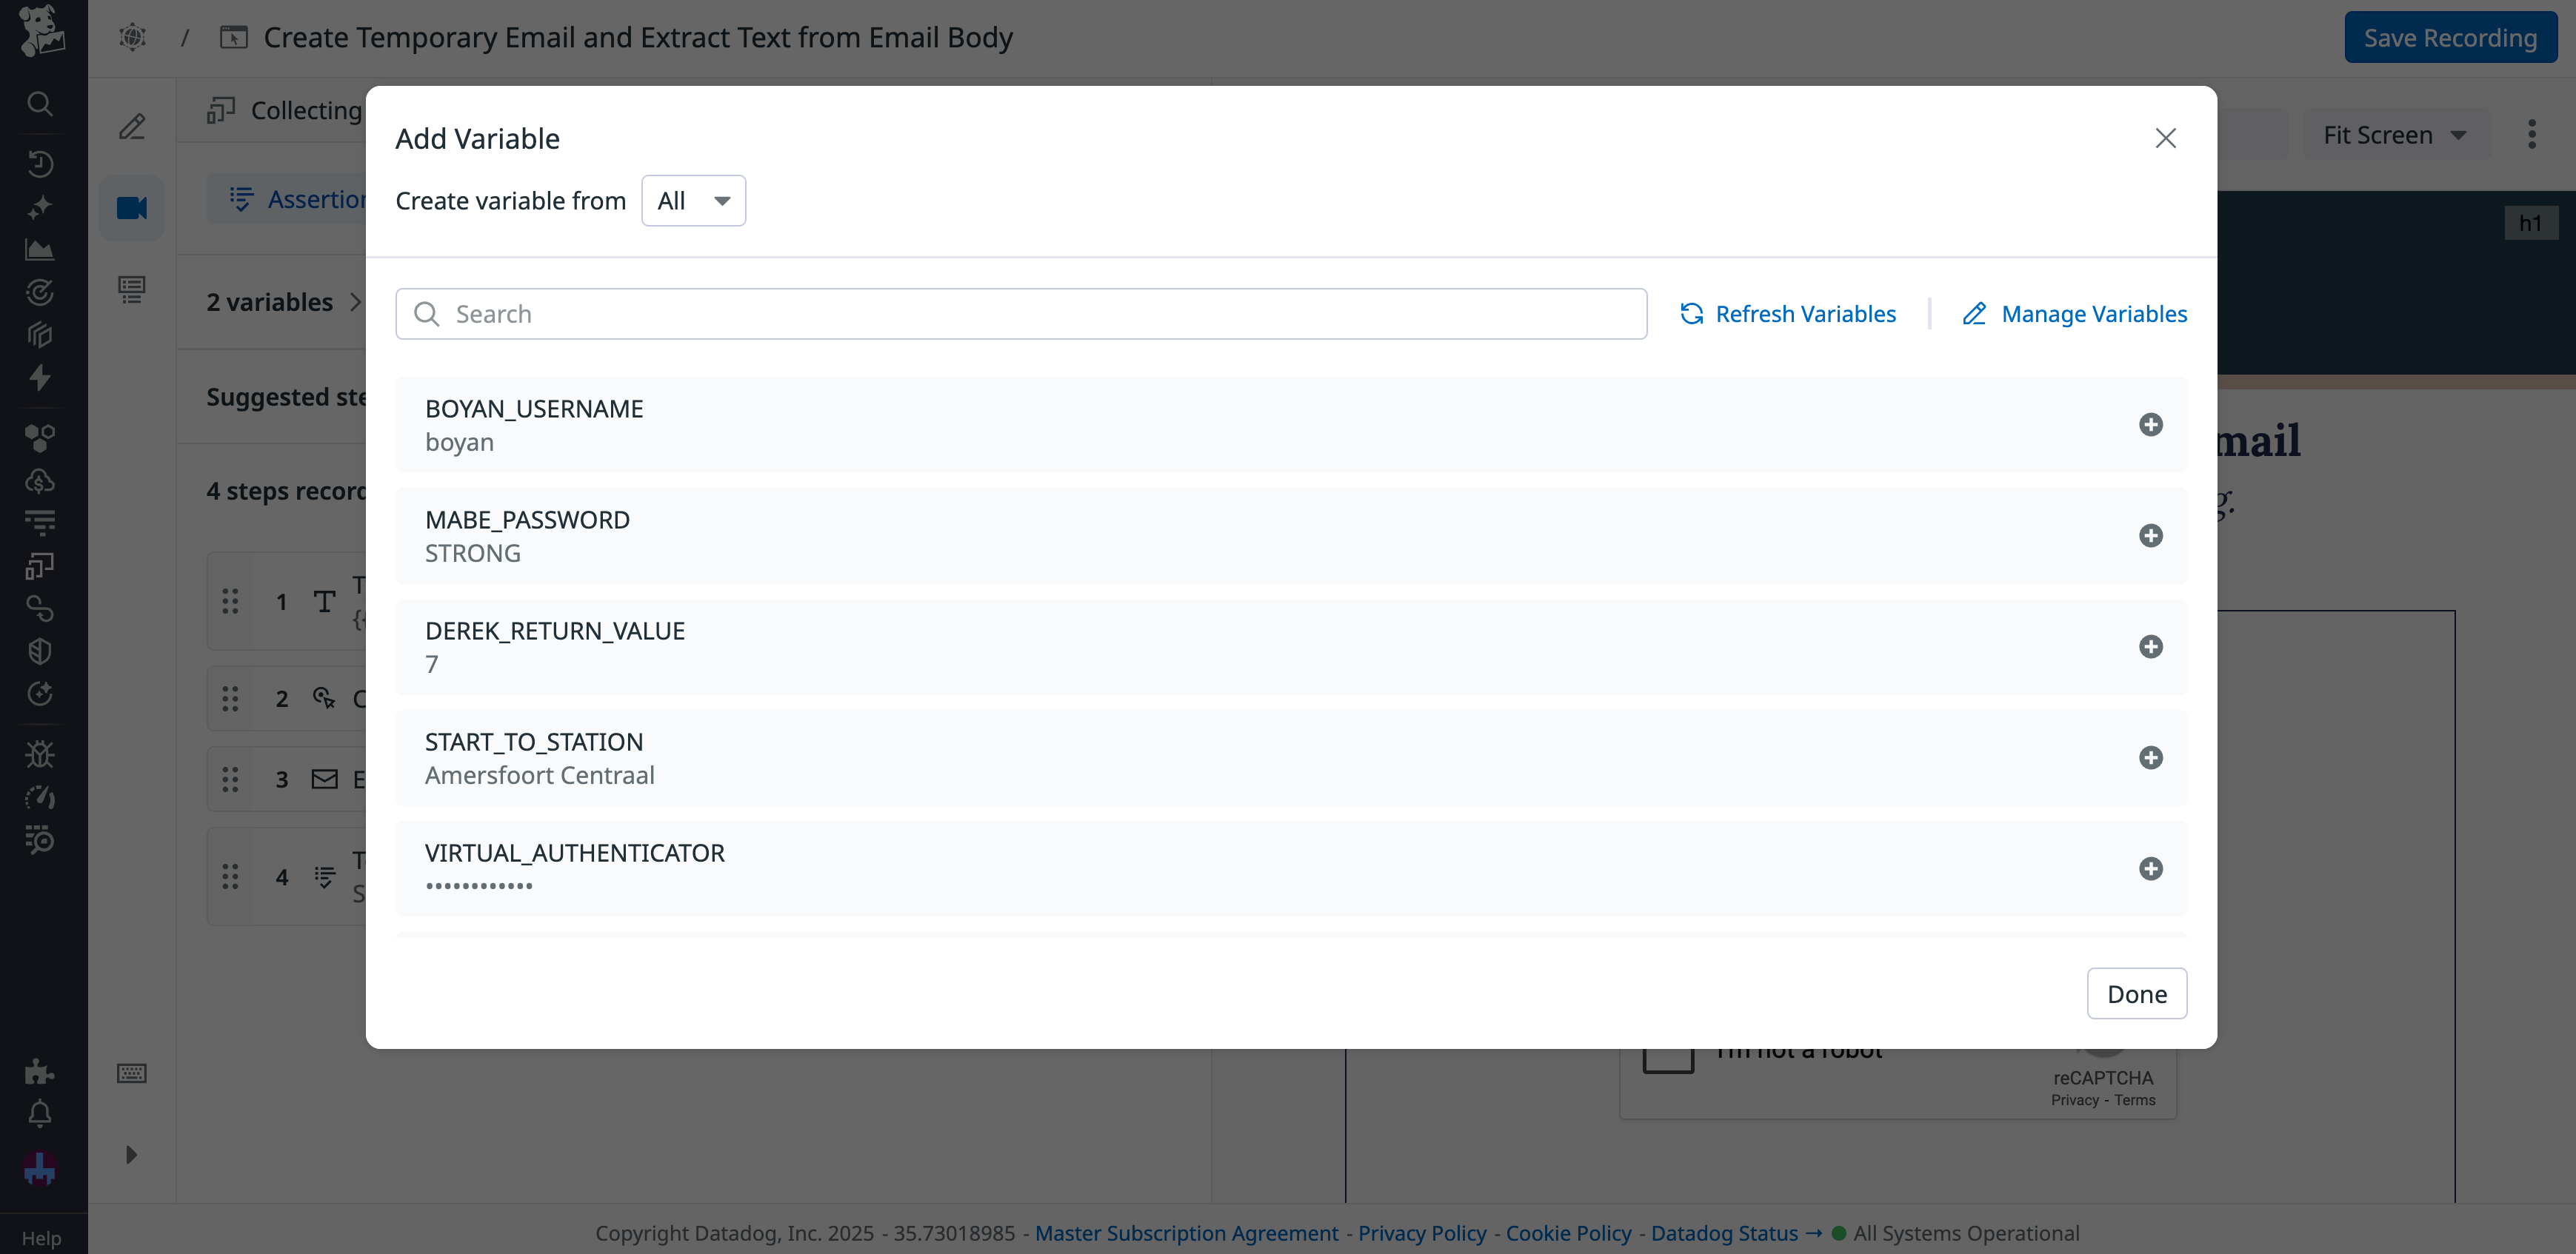Open the Fit Screen dropdown
The image size is (2576, 1254).
click(2397, 133)
